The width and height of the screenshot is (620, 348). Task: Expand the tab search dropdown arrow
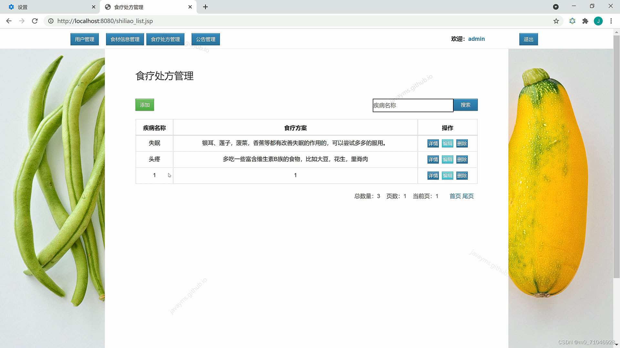pyautogui.click(x=556, y=7)
